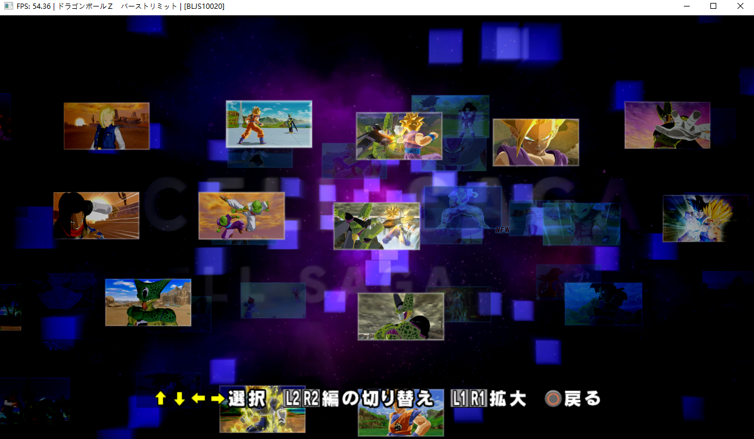Click the 戻る back label

(582, 399)
